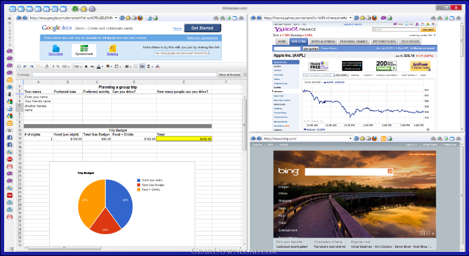The height and width of the screenshot is (256, 469).
Task: Open the 10pt font size dropdown
Action: tap(77, 66)
